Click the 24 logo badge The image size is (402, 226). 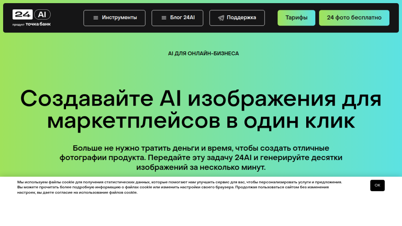[x=23, y=15]
